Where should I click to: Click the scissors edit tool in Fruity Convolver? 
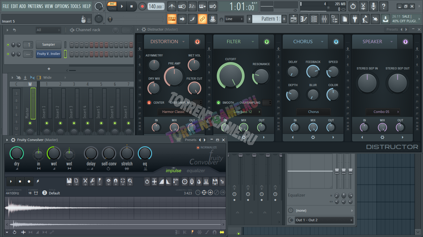85,181
